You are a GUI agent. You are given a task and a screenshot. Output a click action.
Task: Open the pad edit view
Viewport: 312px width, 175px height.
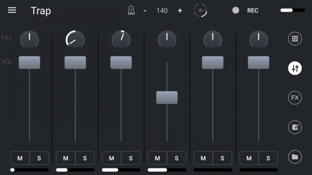pos(295,127)
